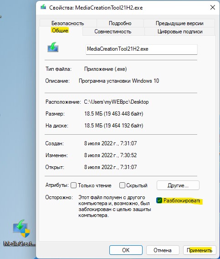Click the file type Приложение (.exe)
Viewport: 220px width, 259px height.
pyautogui.click(x=105, y=69)
